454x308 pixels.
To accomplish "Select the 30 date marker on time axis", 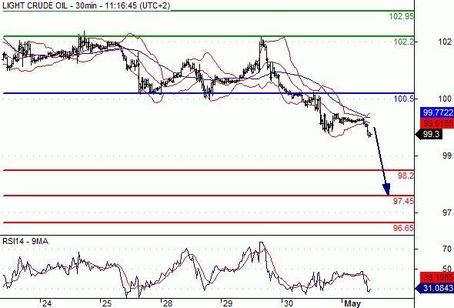I will [x=288, y=303].
